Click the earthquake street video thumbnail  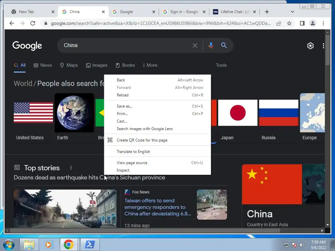point(65,209)
